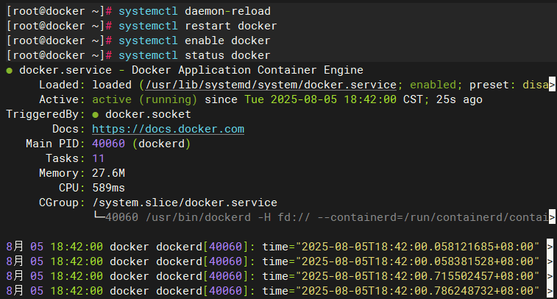Click the '25s ago' text
Screen dimensions: 557x299
(x=459, y=99)
